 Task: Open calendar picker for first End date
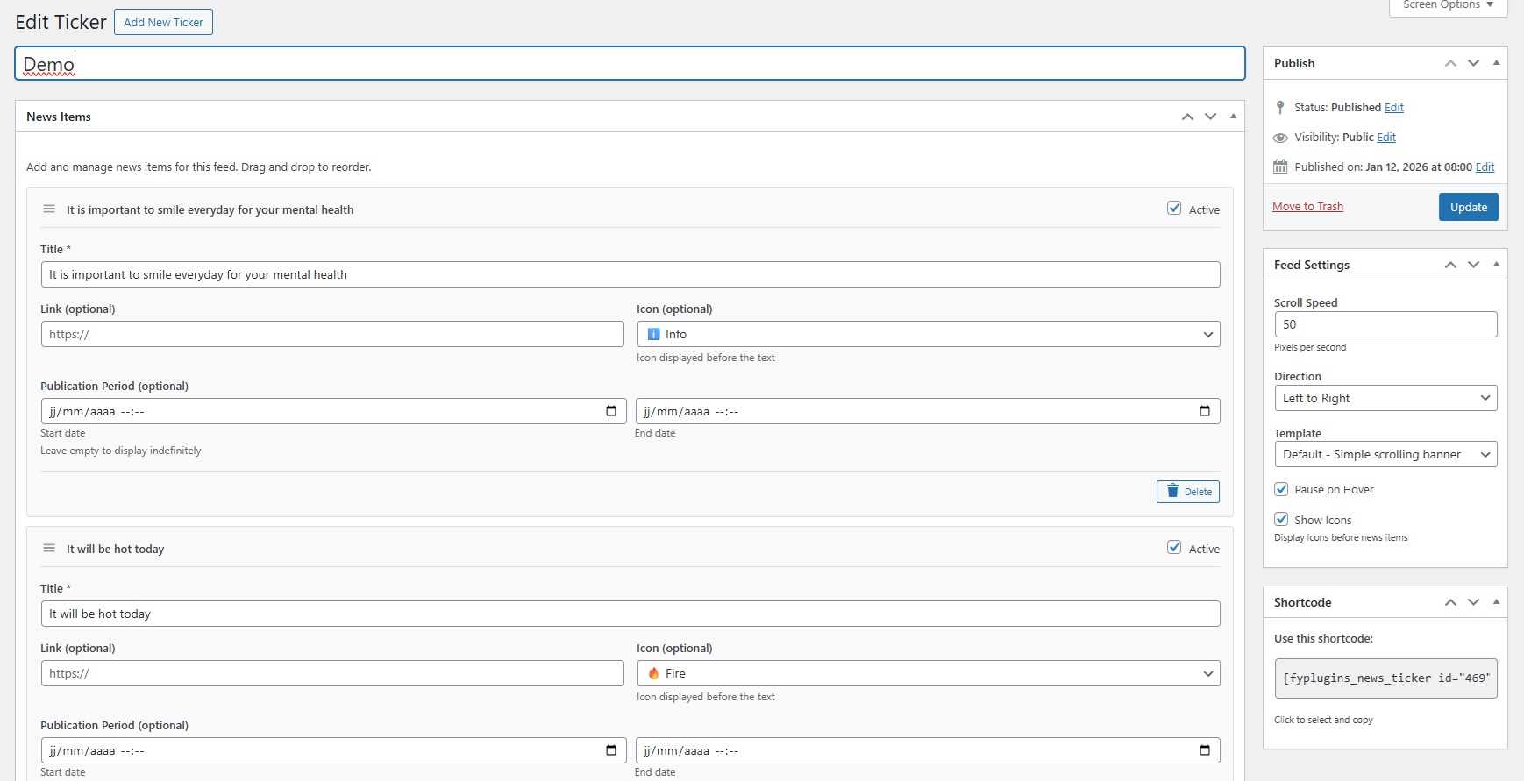[1205, 411]
